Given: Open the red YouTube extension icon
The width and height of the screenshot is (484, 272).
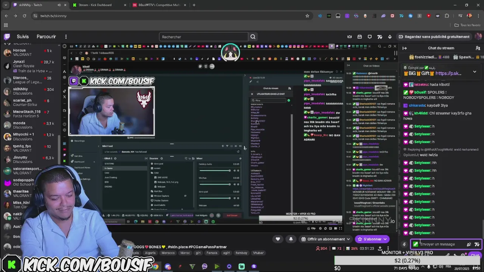Looking at the screenshot, I should click(429, 16).
